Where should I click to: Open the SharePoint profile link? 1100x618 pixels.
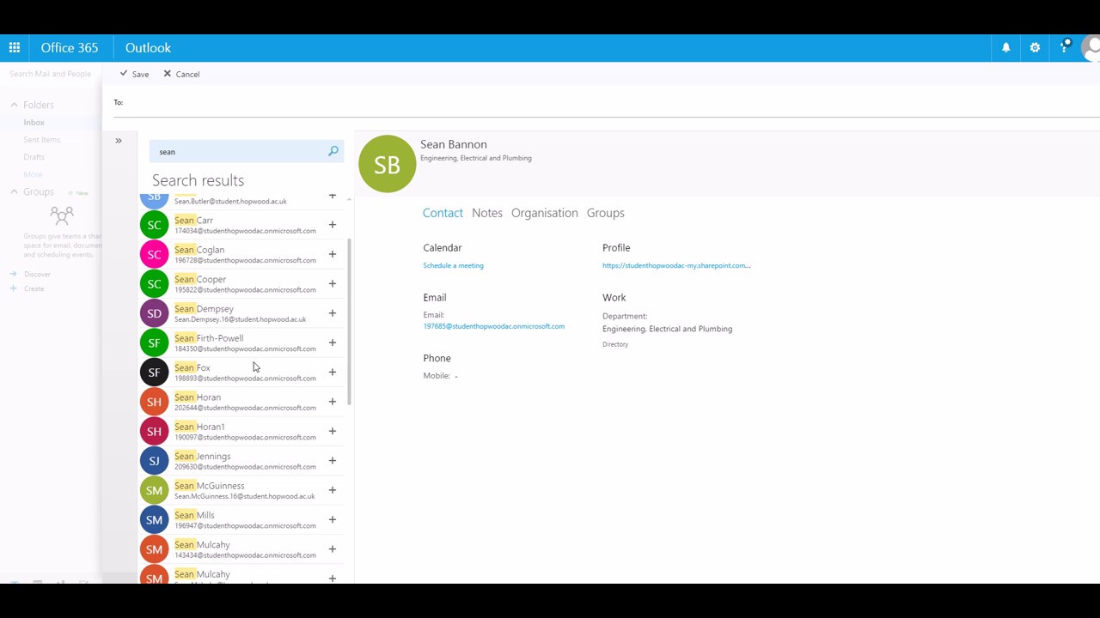point(676,265)
